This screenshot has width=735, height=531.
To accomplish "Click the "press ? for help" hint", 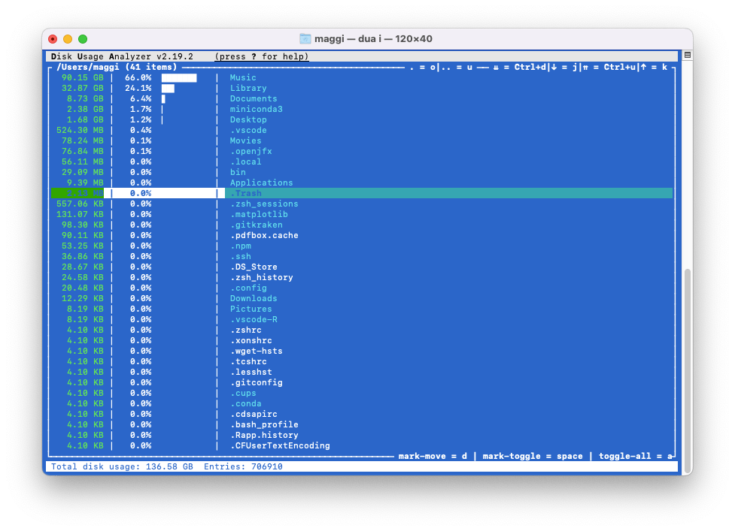I will 261,57.
